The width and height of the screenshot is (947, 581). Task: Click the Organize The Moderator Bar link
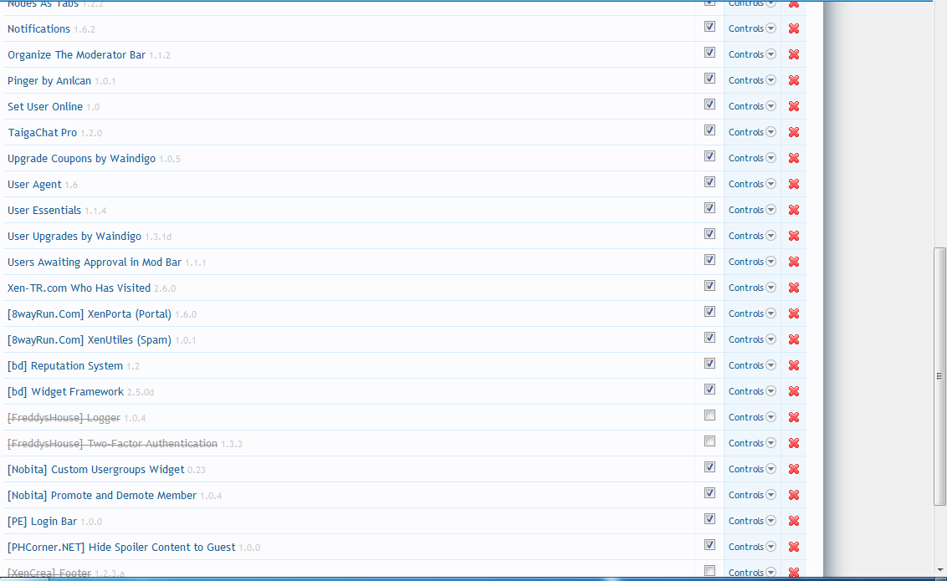tap(75, 54)
